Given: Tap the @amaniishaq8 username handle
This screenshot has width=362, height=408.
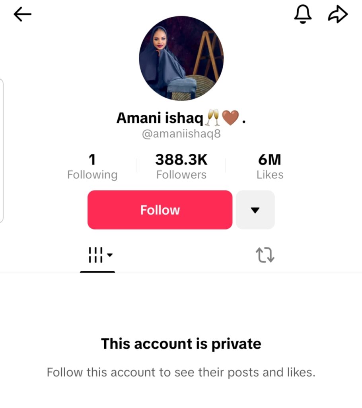Looking at the screenshot, I should pyautogui.click(x=181, y=134).
